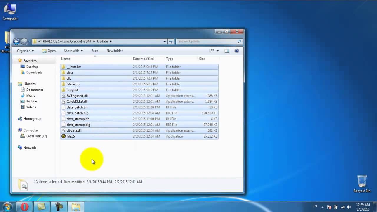
Task: Open the Recycle Bin
Action: point(362,183)
